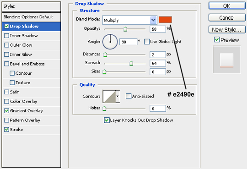Uncheck the Stroke checkbox
Screen dimensions: 247x169
[x=6, y=130]
